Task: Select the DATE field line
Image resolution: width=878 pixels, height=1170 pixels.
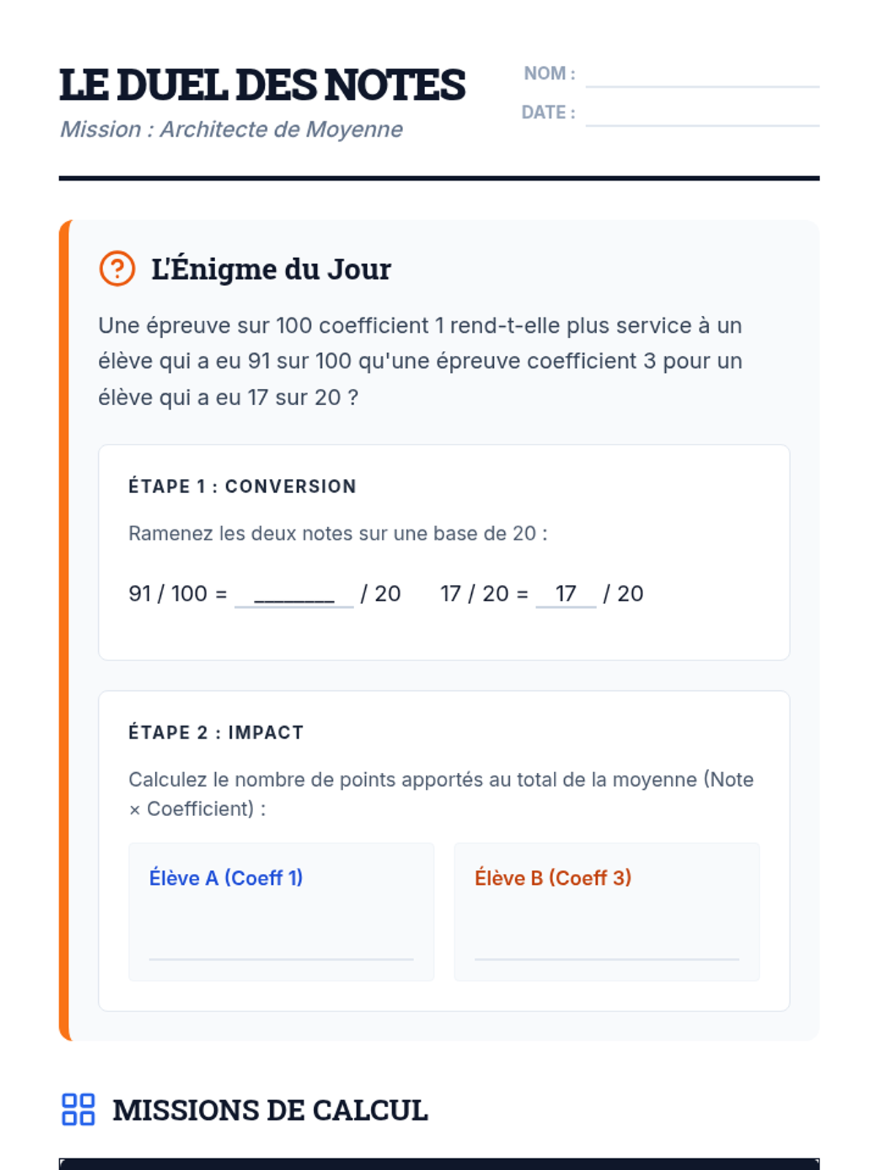Action: point(702,114)
